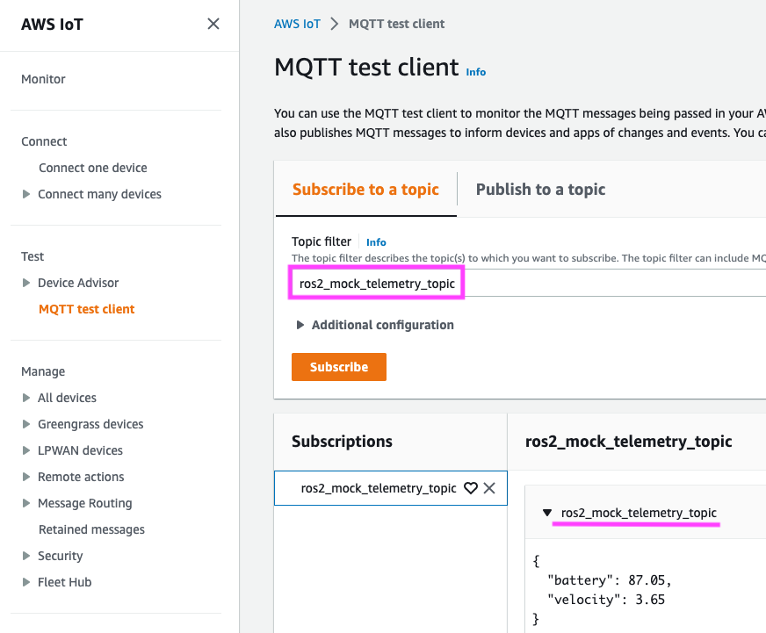The image size is (766, 633).
Task: Go to the Monitor page
Action: tap(43, 79)
